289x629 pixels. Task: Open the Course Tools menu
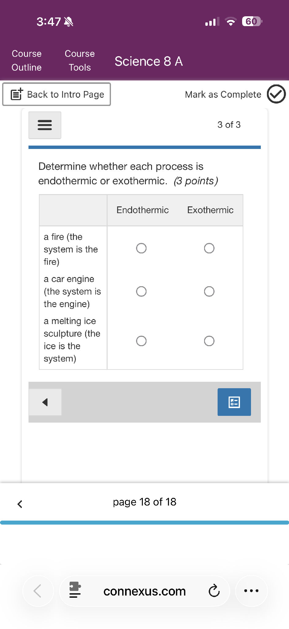tap(80, 61)
